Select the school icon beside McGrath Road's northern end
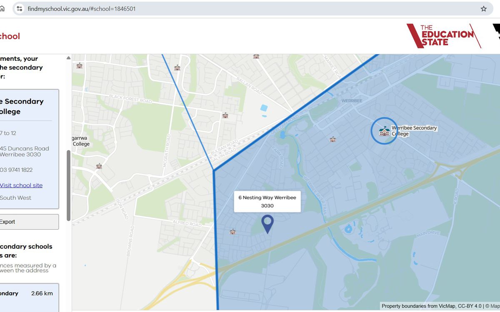This screenshot has height=312, width=500. (177, 67)
